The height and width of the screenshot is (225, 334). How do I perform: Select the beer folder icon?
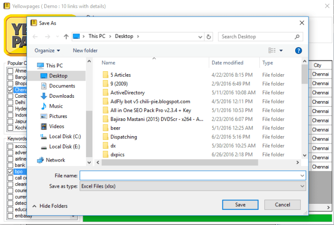(106, 128)
